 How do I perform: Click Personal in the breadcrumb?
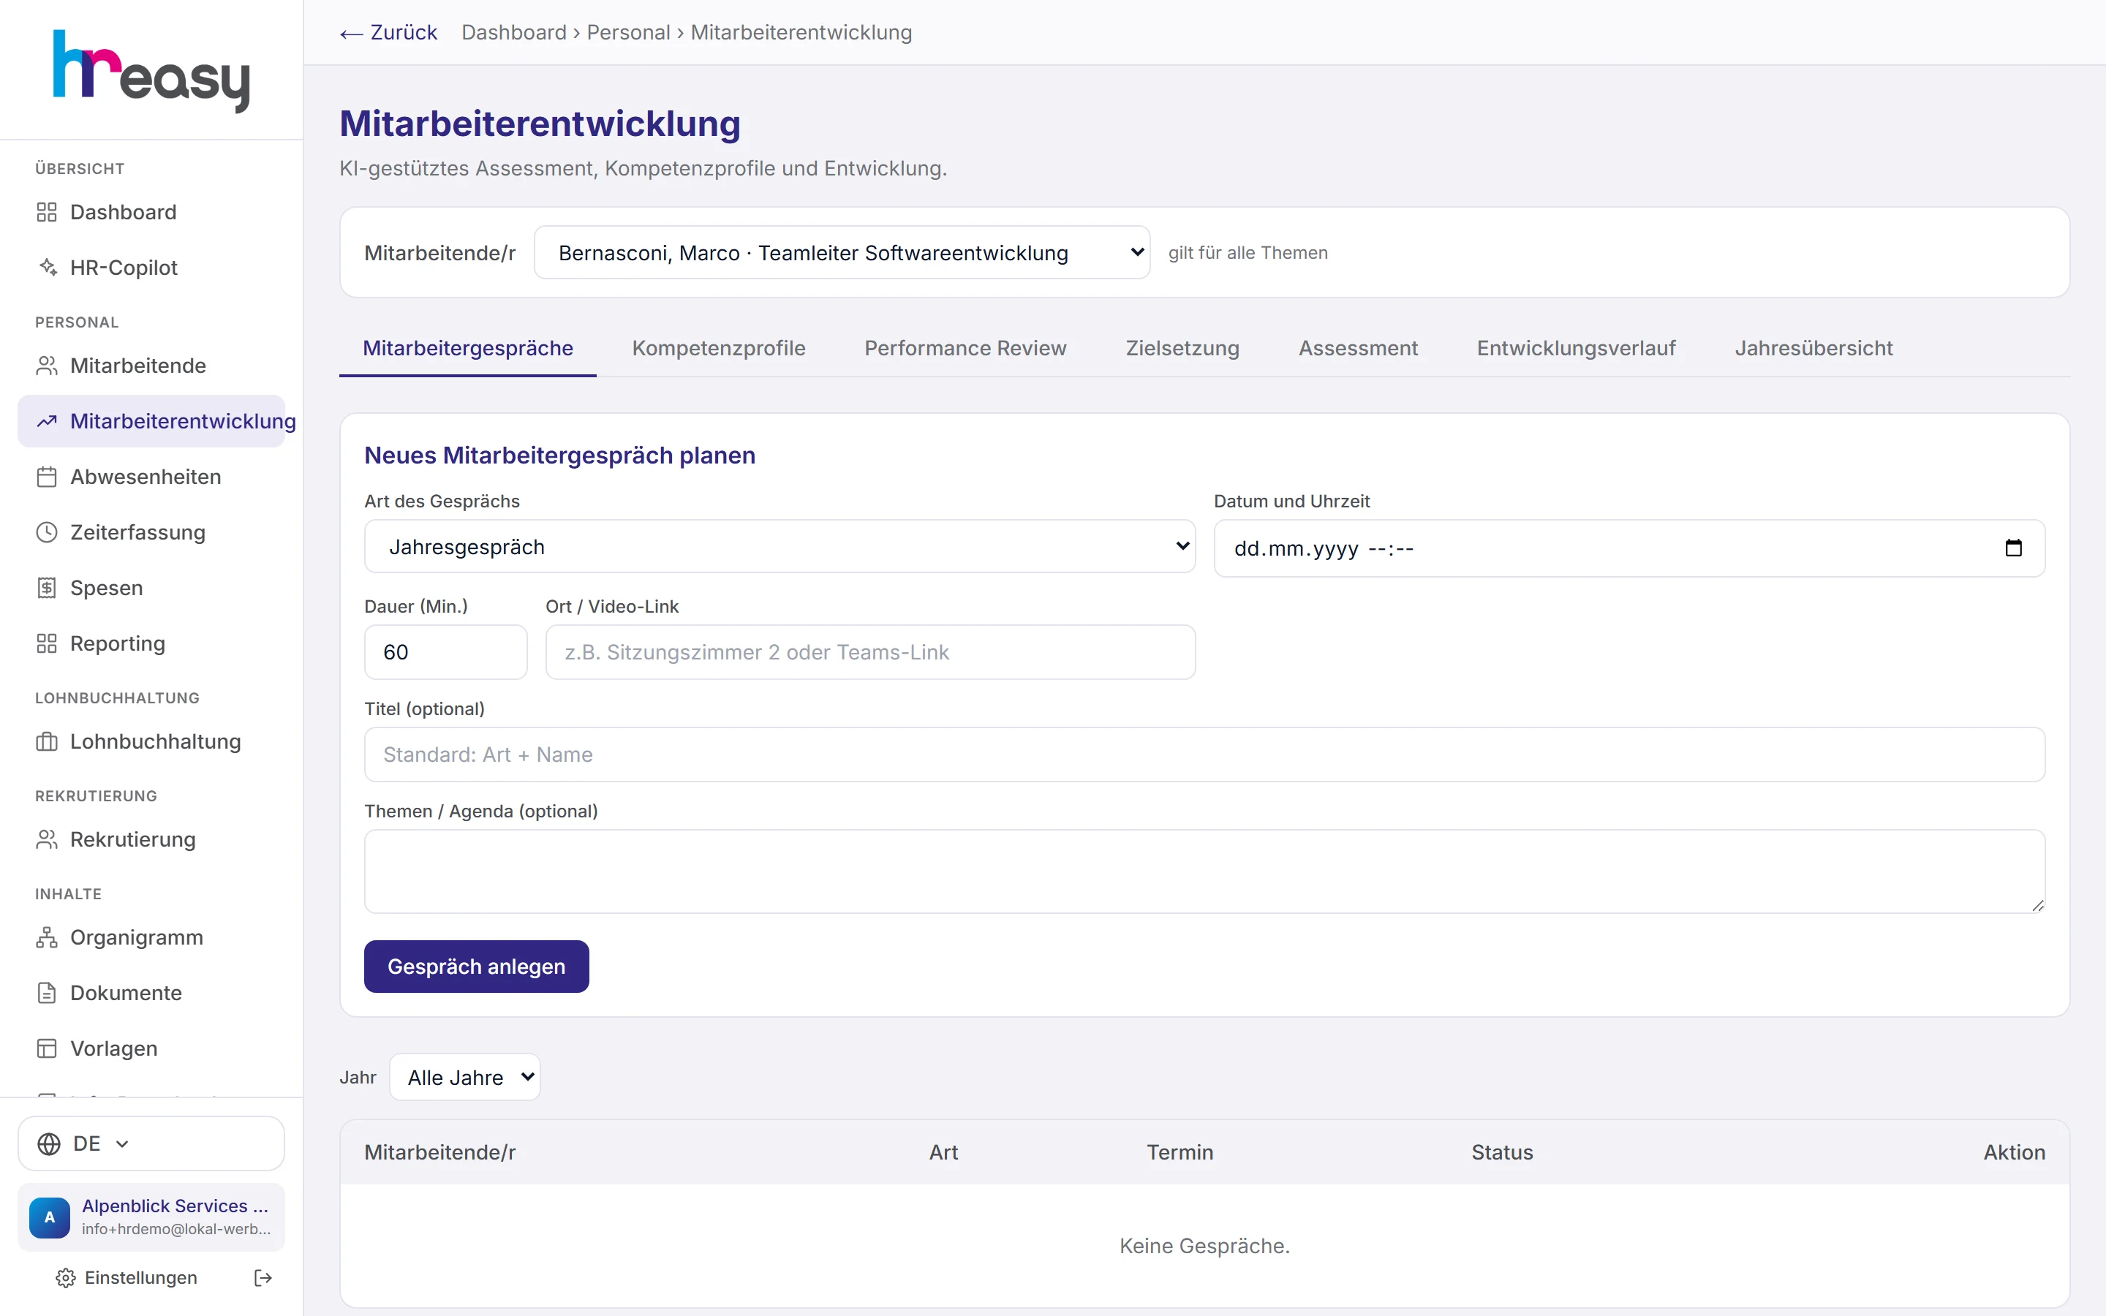[628, 33]
